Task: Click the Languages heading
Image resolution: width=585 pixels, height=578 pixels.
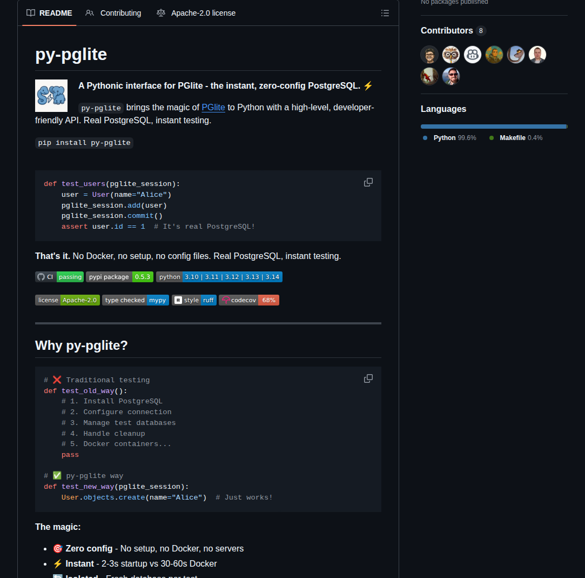Action: (443, 109)
